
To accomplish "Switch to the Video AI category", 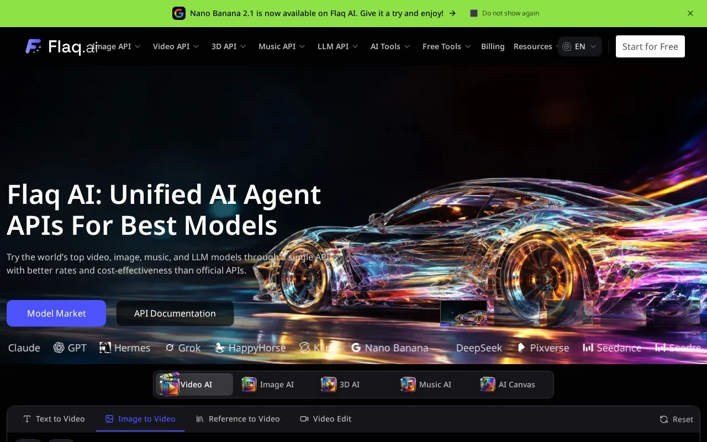I will click(x=194, y=385).
